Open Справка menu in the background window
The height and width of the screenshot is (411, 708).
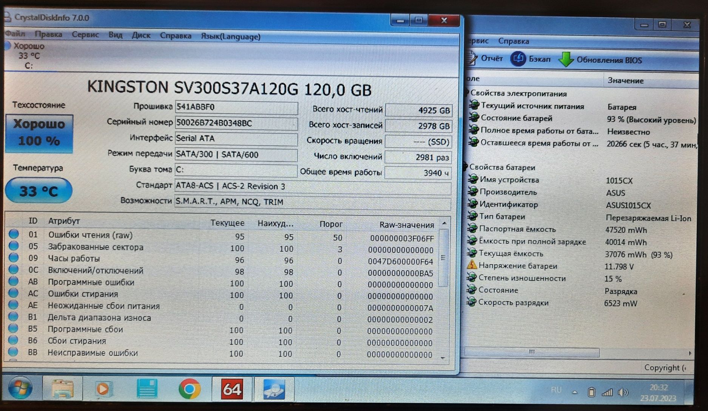pos(513,41)
